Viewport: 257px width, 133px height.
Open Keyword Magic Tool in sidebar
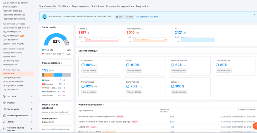pos(12,32)
